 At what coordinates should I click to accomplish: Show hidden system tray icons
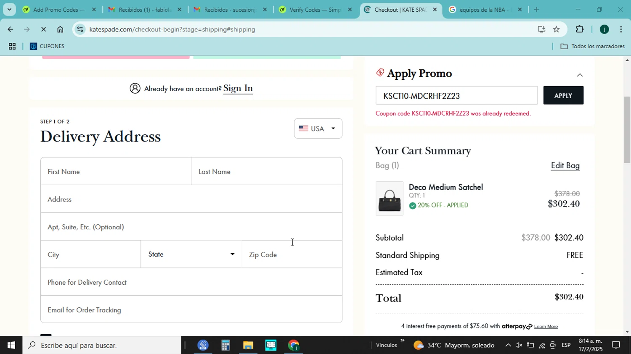(508, 345)
